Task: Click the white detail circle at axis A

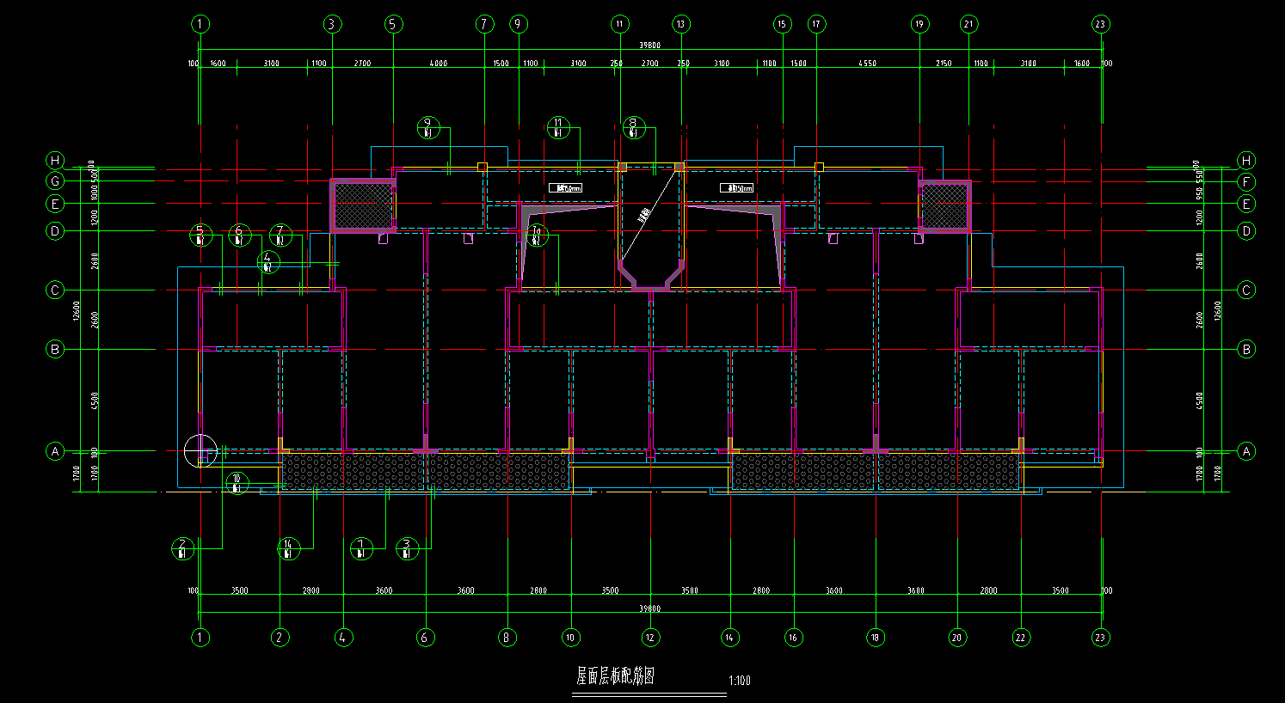Action: tap(200, 450)
